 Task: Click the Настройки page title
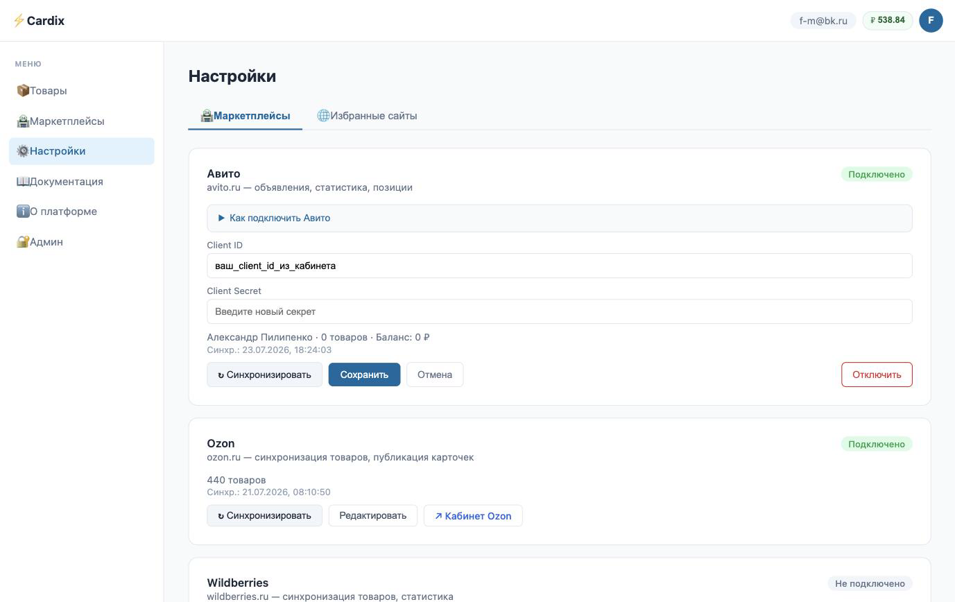[232, 76]
